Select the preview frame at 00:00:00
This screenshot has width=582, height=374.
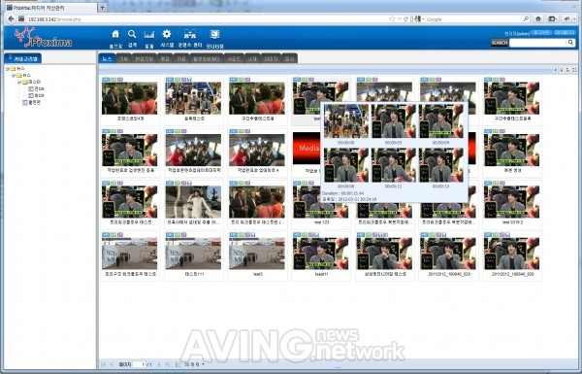coord(346,121)
